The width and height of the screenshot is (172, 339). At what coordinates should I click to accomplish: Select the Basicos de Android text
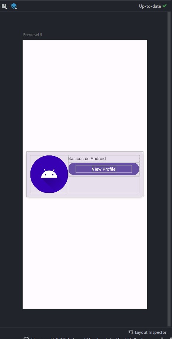pyautogui.click(x=87, y=158)
